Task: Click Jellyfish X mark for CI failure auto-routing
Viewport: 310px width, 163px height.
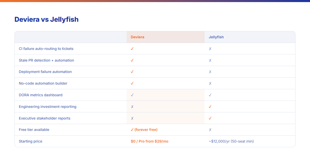Action: (210, 49)
